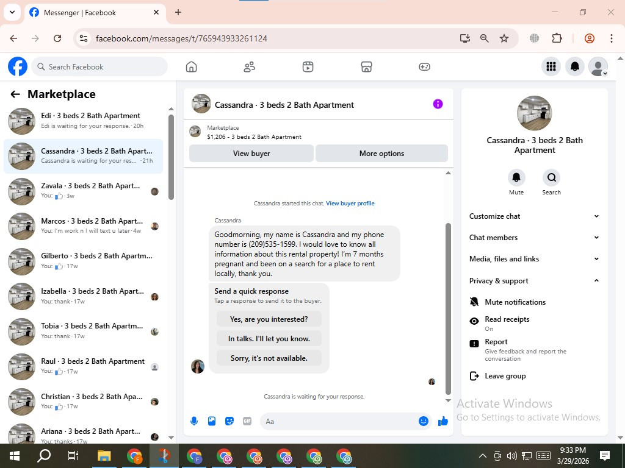This screenshot has width=625, height=468.
Task: Open the Gaming controller icon
Action: coord(424,67)
